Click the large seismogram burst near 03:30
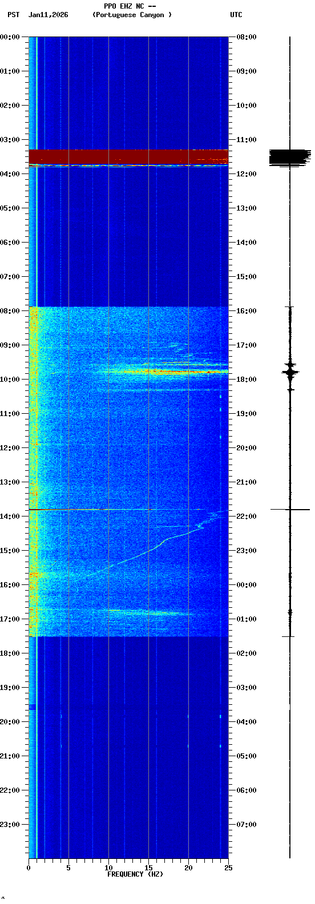The image size is (315, 904). [290, 158]
